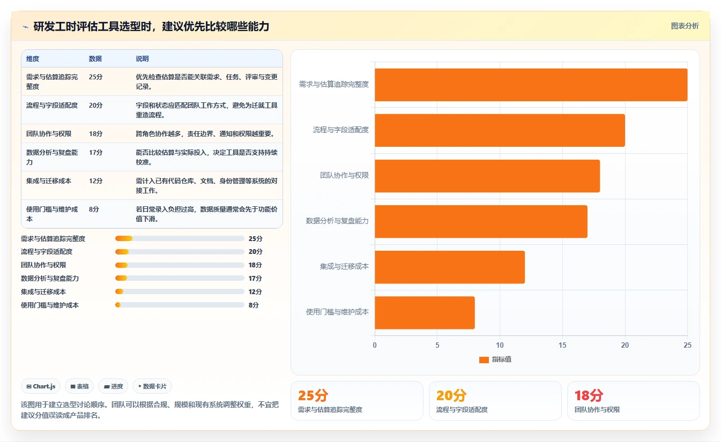Click the x-axis tick label 10

click(x=500, y=346)
